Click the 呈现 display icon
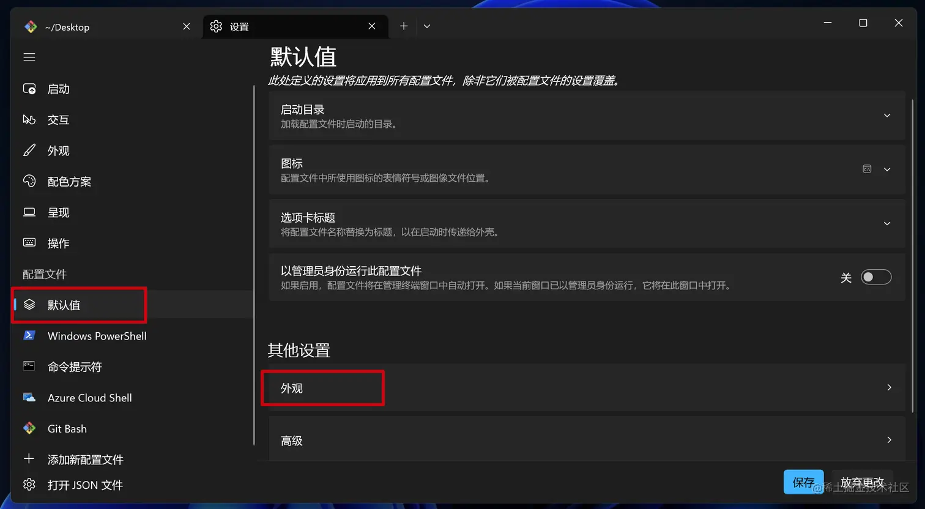 point(29,212)
